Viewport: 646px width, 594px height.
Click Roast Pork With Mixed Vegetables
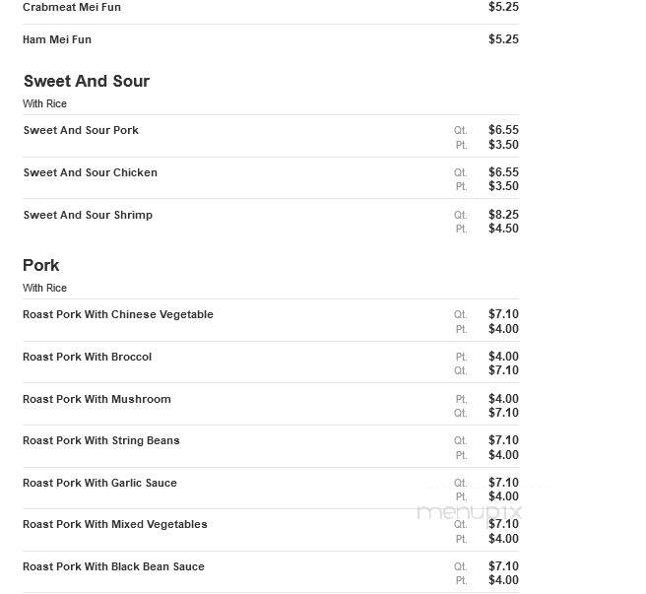(115, 524)
